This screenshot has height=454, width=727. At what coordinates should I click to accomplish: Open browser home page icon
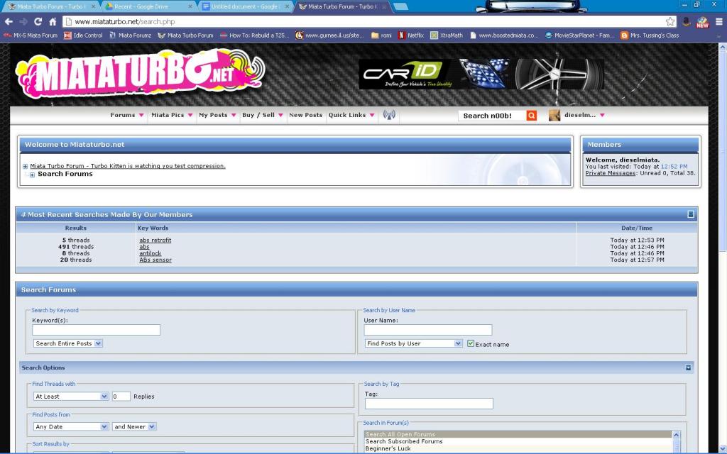(53, 21)
